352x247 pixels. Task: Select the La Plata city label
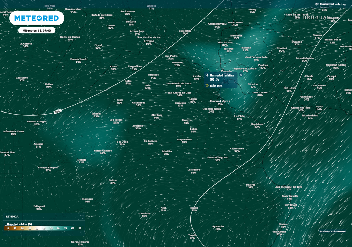click(240, 116)
